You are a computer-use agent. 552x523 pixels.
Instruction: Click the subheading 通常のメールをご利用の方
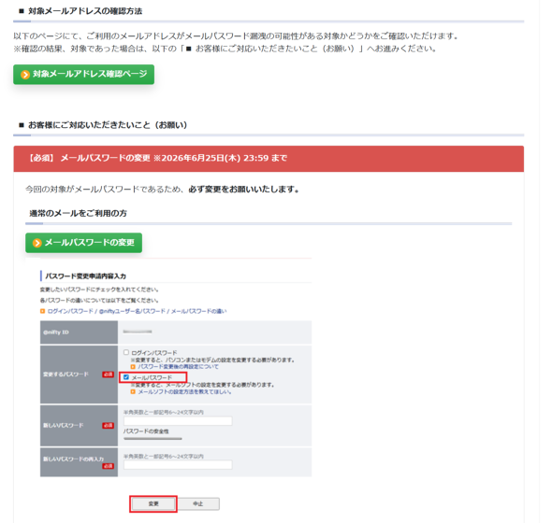78,213
